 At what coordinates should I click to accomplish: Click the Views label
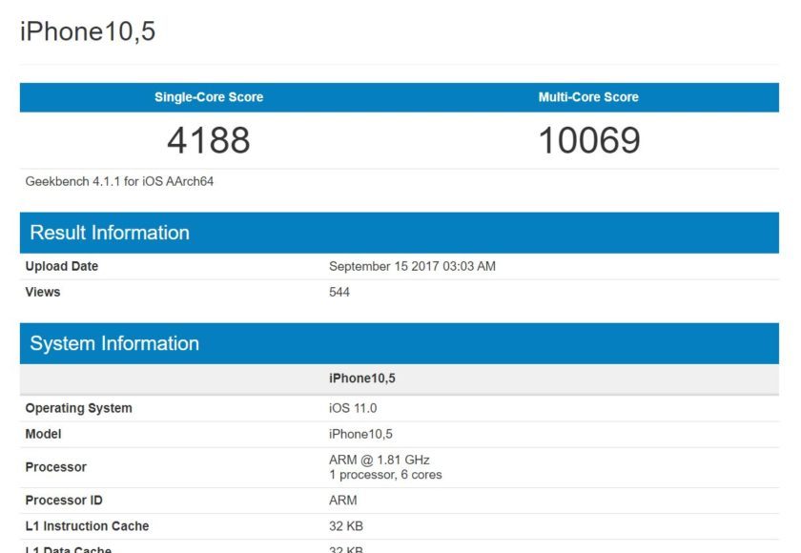coord(43,292)
